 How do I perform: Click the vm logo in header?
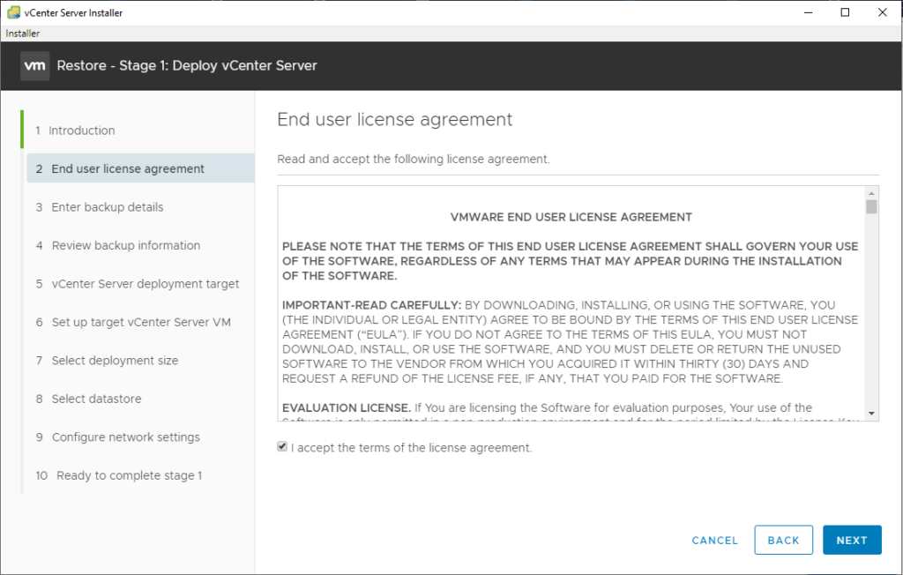(x=34, y=65)
